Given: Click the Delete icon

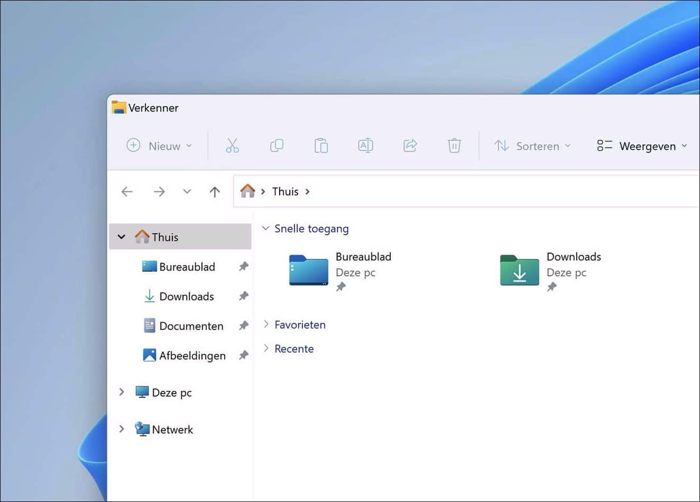Looking at the screenshot, I should click(x=454, y=145).
